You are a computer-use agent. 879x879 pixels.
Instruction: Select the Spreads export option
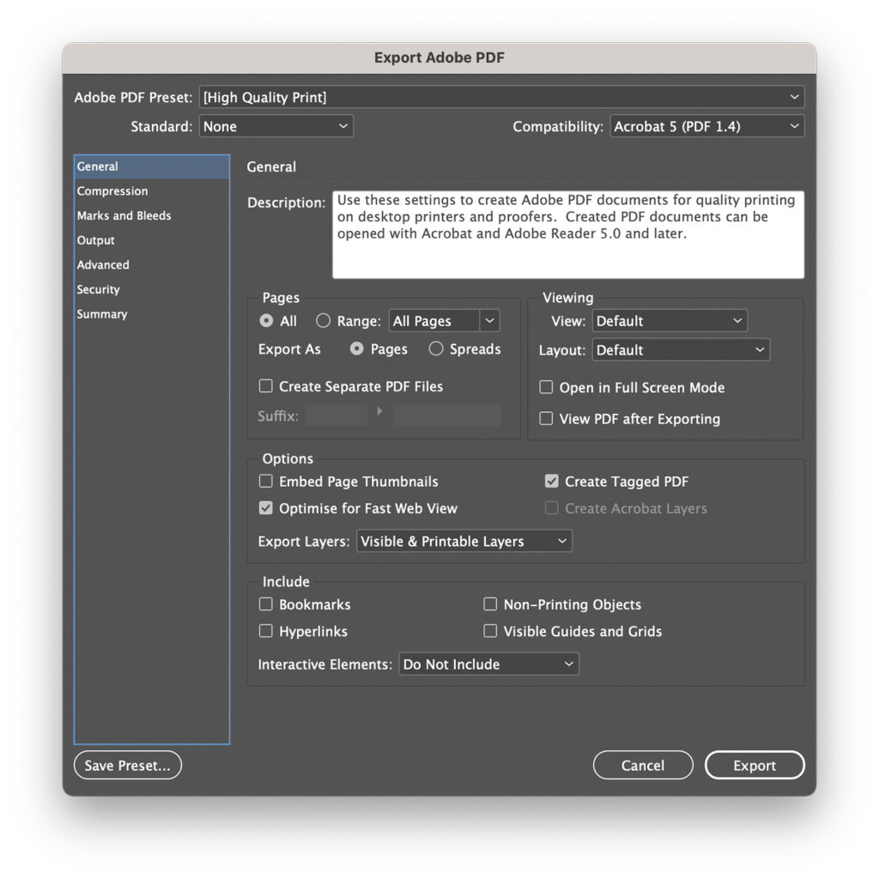(x=436, y=349)
